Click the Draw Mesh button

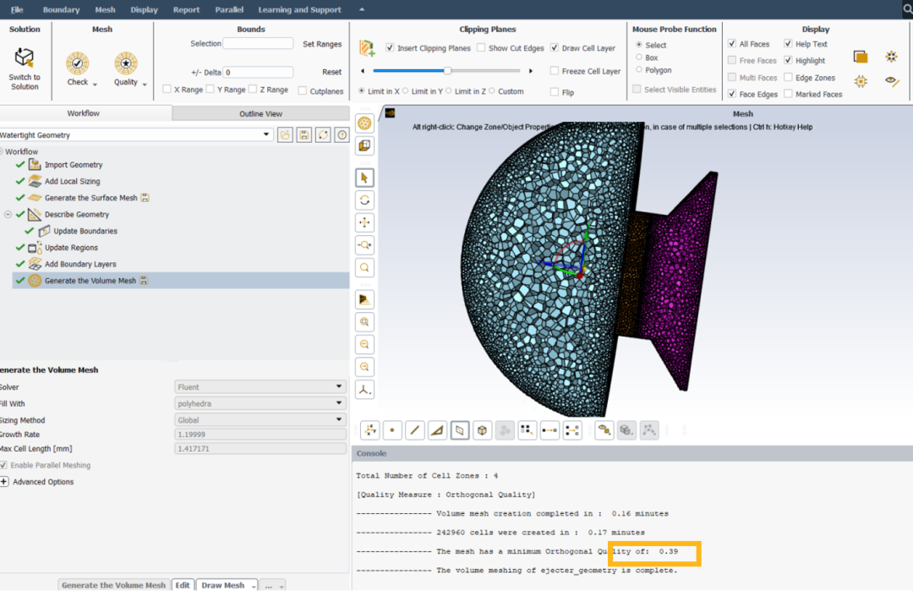[223, 585]
